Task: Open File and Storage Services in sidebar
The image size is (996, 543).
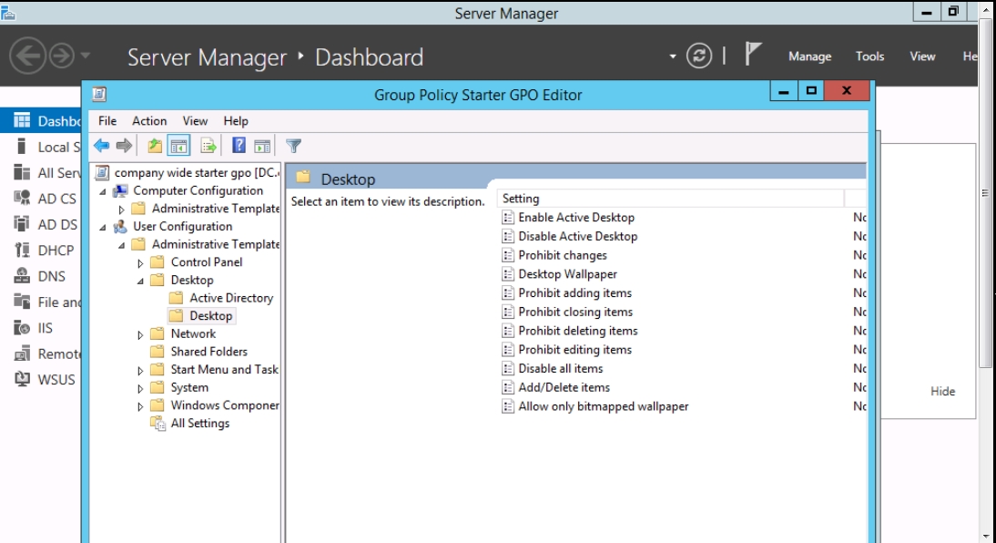Action: [41, 302]
